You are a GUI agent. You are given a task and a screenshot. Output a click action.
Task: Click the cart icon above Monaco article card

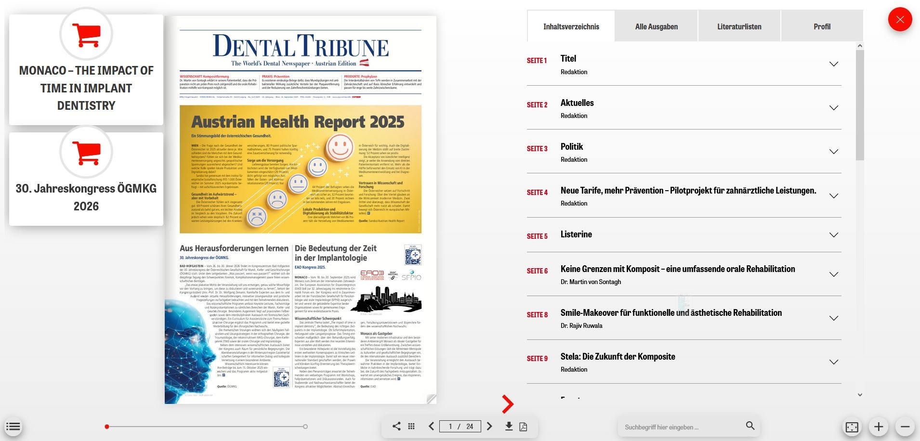[x=86, y=34]
